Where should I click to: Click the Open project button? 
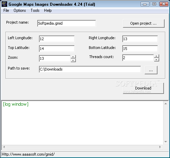tap(144, 23)
